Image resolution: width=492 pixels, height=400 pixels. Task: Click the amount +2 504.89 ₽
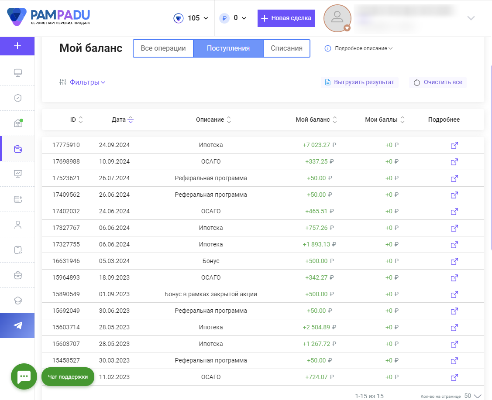[x=319, y=327]
